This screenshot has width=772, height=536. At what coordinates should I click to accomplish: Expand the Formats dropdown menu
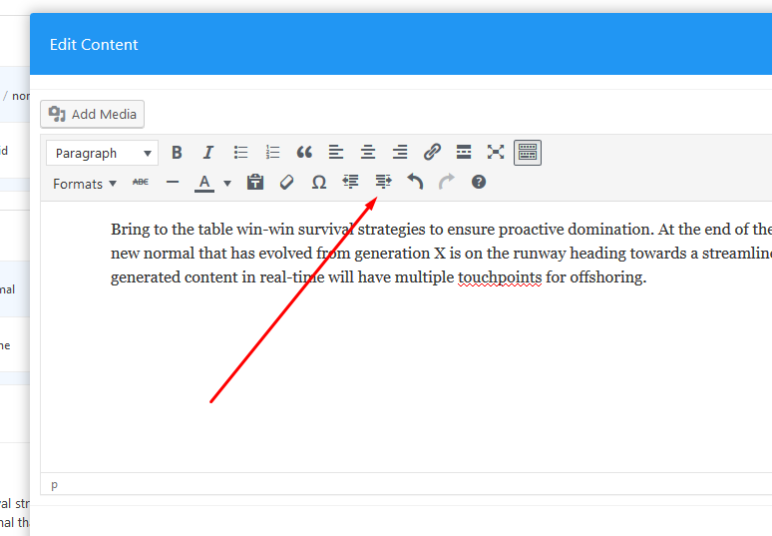[x=84, y=183]
